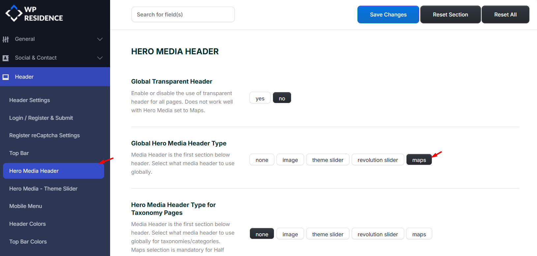Screen dimensions: 537x256
Task: Go to Hero Media - Theme Slider
Action: pyautogui.click(x=43, y=189)
